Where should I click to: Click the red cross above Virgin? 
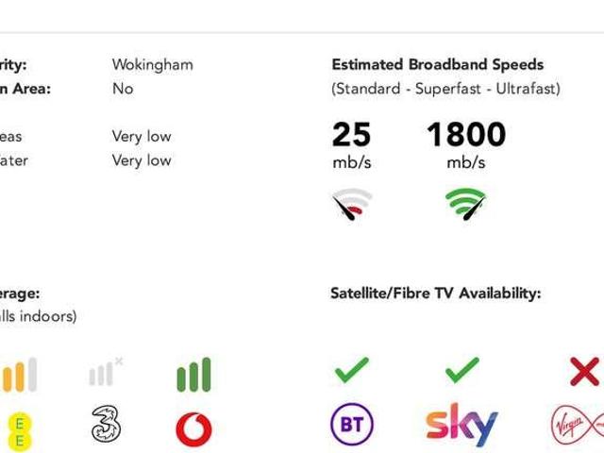[585, 371]
